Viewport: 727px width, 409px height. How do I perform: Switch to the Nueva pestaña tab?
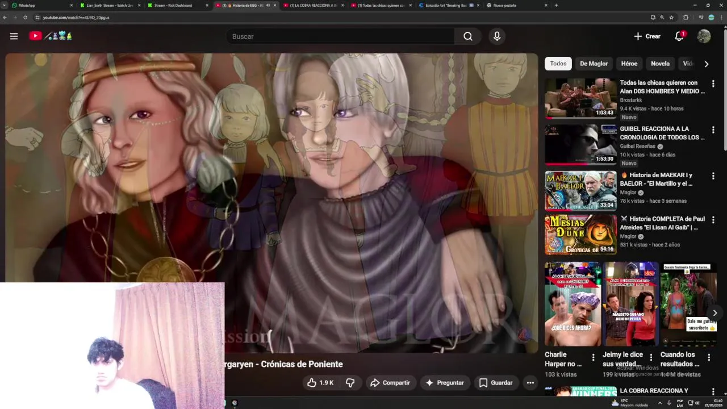pyautogui.click(x=516, y=5)
